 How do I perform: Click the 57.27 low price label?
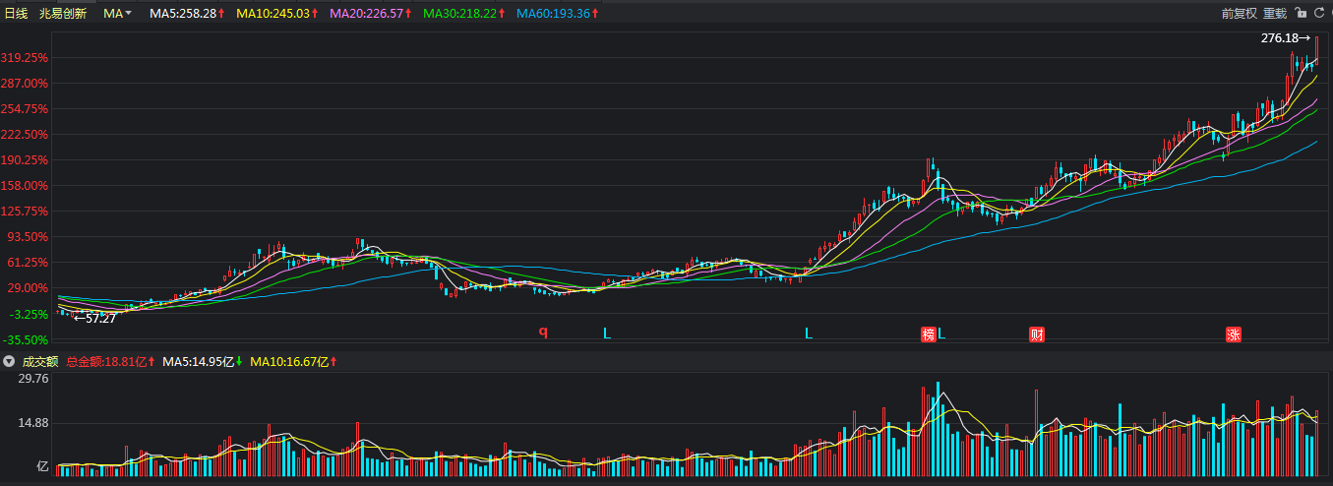(x=100, y=318)
